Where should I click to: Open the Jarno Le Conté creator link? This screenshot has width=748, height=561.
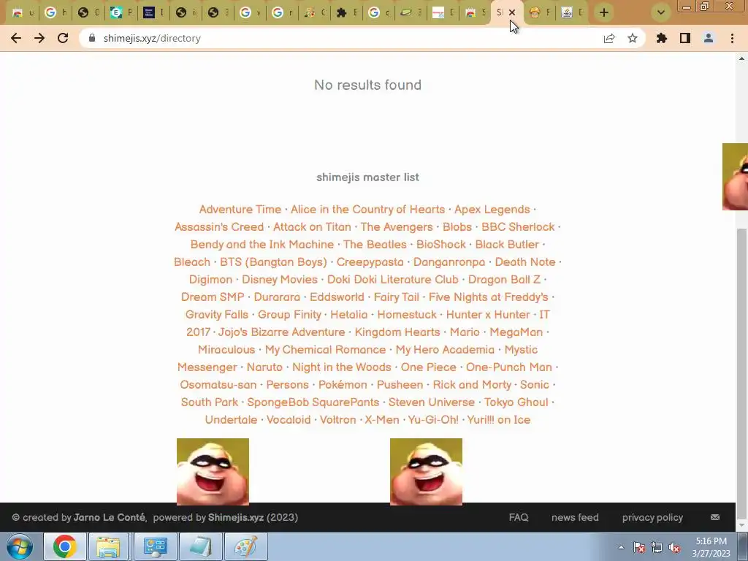click(110, 518)
